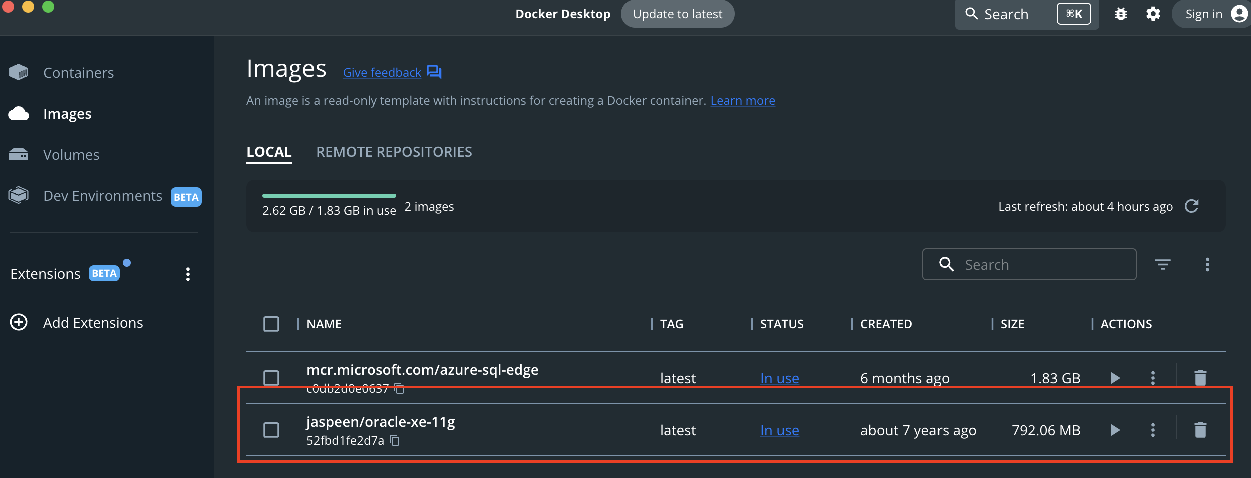Screen dimensions: 1251x478
Task: Click the ⌘K shortcut badge
Action: coord(1074,14)
